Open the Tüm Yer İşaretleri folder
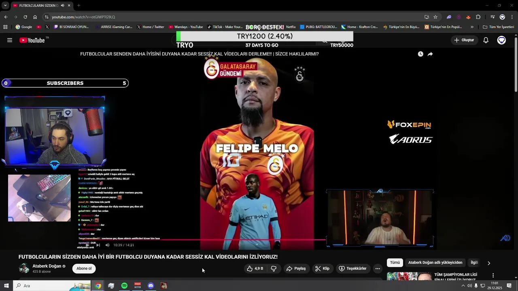 [498, 27]
